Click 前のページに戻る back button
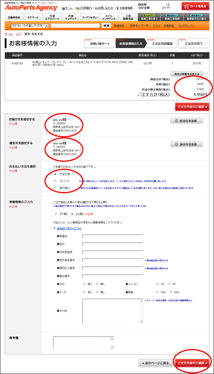The image size is (214, 374). coord(155,363)
